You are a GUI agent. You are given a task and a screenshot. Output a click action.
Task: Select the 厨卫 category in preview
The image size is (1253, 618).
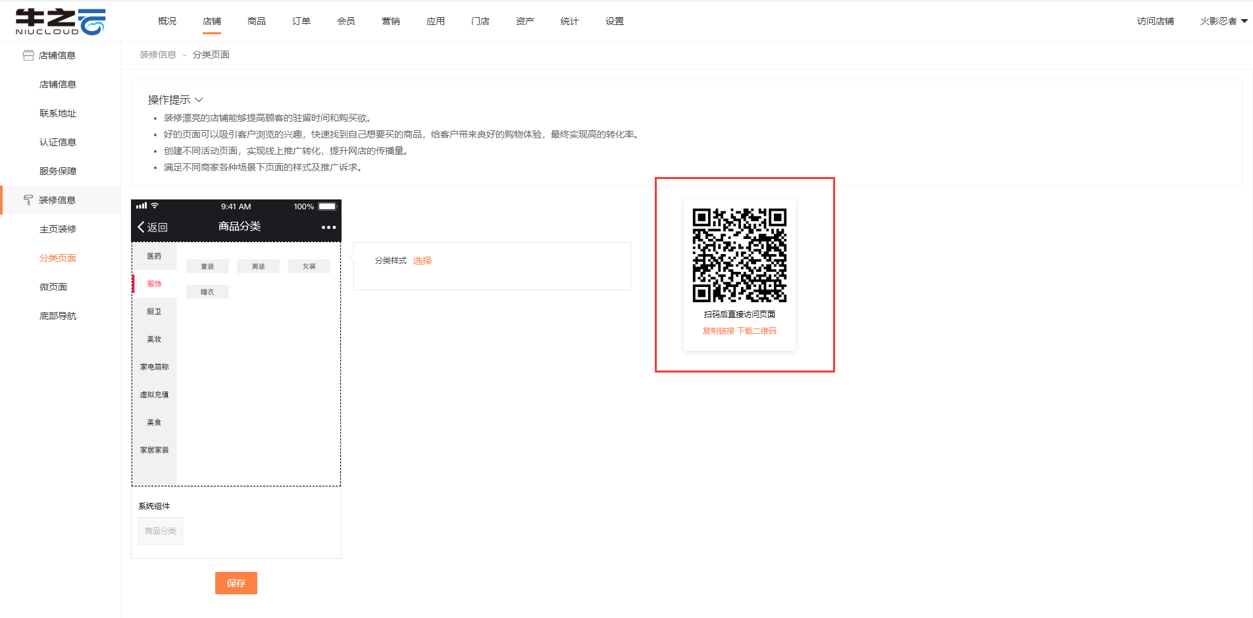(x=154, y=311)
